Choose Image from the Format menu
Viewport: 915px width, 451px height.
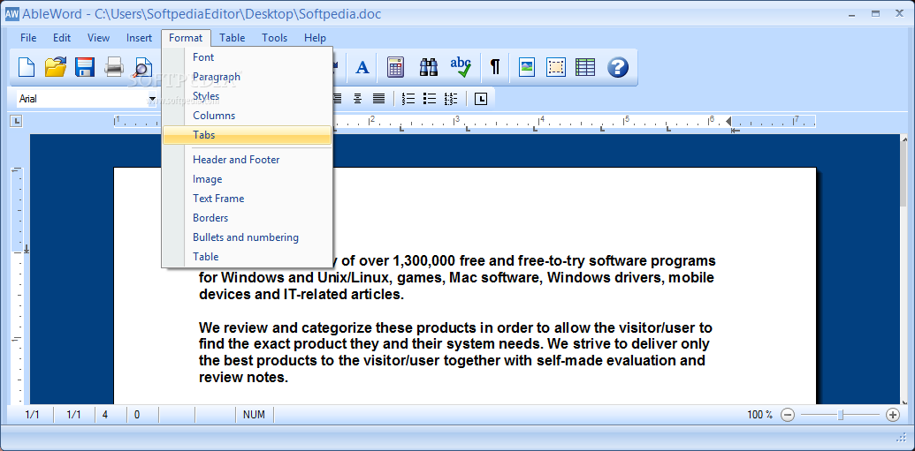pyautogui.click(x=247, y=179)
